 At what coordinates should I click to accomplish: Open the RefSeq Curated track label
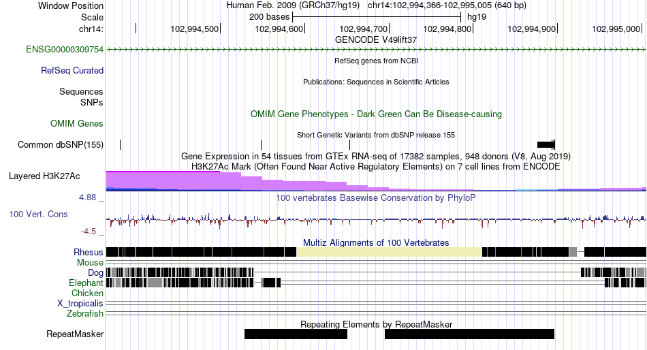pyautogui.click(x=72, y=71)
